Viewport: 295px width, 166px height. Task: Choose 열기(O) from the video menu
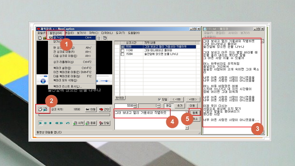(x=72, y=37)
